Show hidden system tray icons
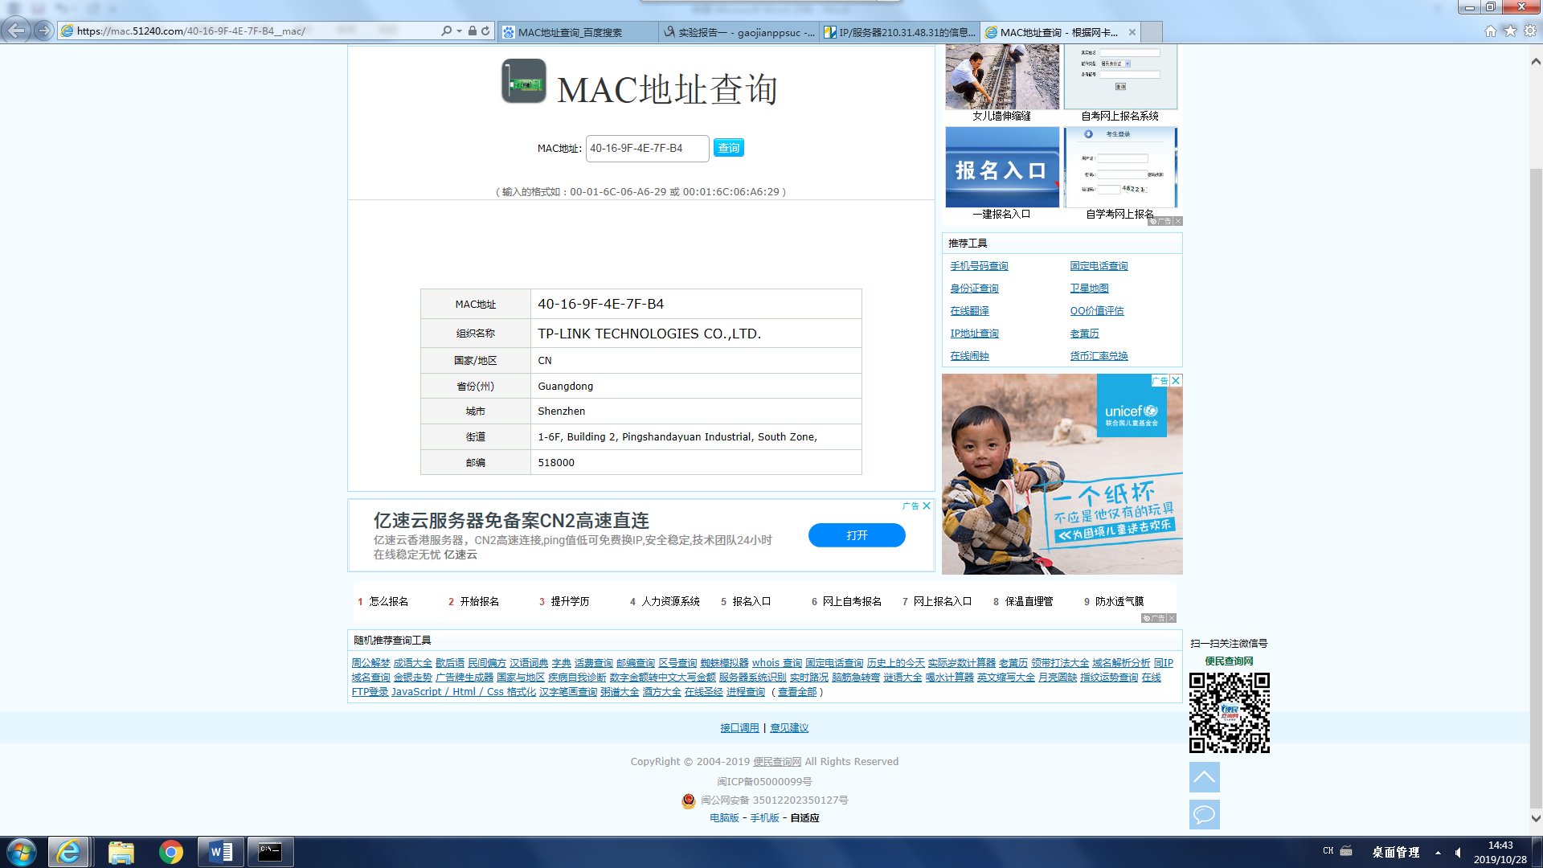The image size is (1543, 868). pos(1438,852)
